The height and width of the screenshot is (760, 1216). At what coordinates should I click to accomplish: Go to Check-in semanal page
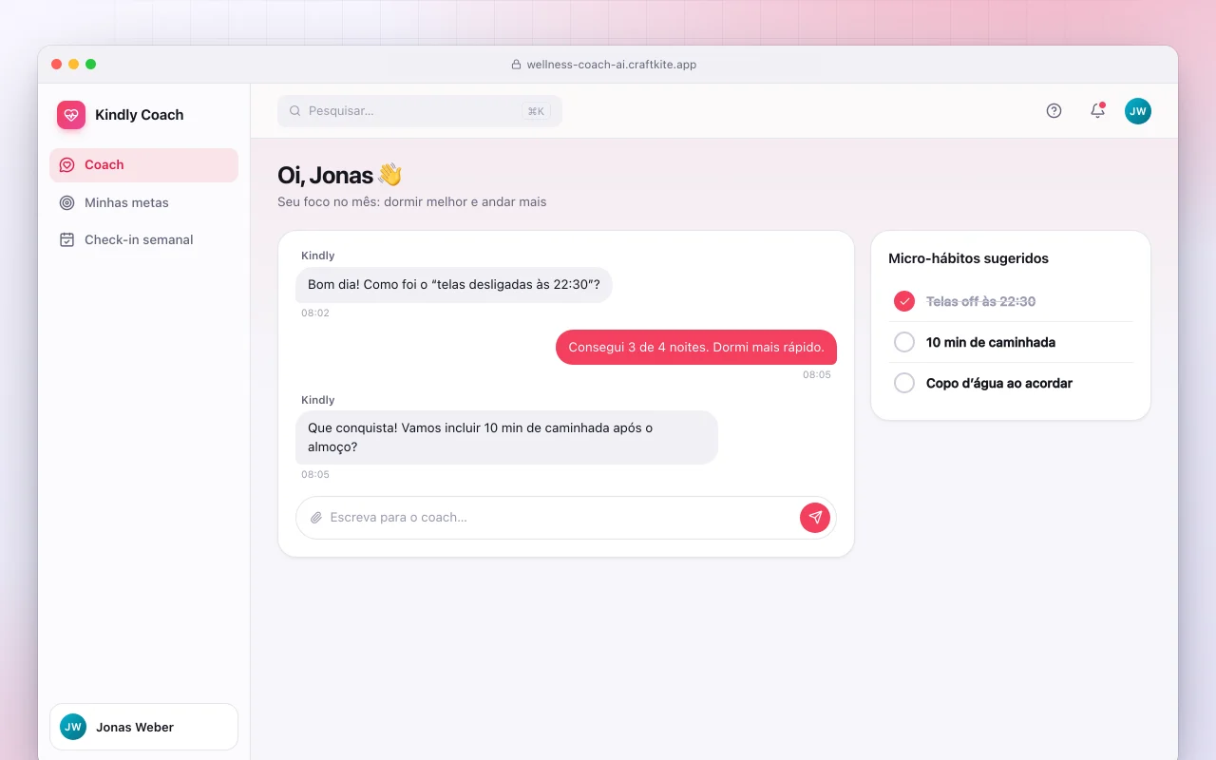[x=143, y=239]
